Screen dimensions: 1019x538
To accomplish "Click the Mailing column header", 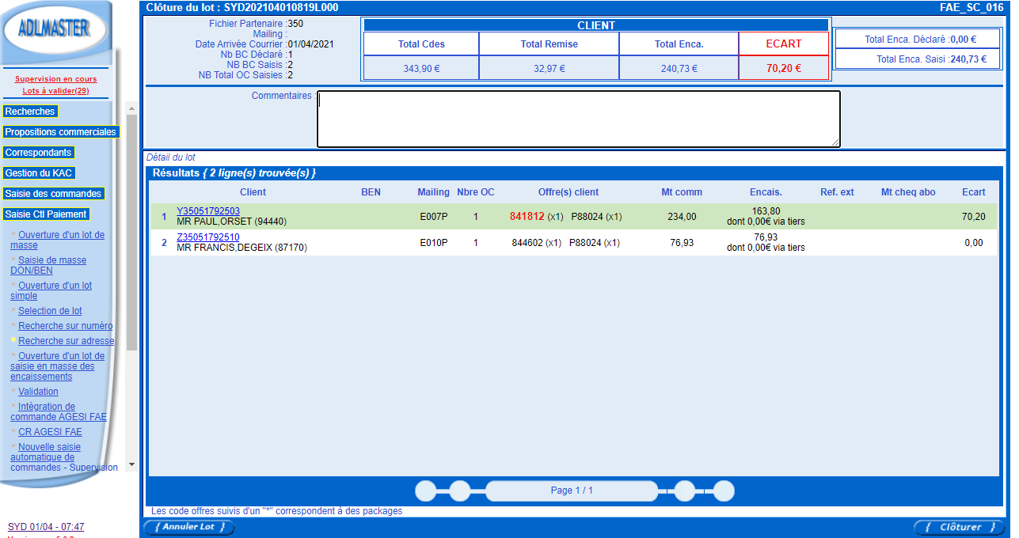I will (x=434, y=192).
